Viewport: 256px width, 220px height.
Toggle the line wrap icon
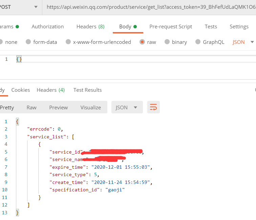[x=153, y=107]
